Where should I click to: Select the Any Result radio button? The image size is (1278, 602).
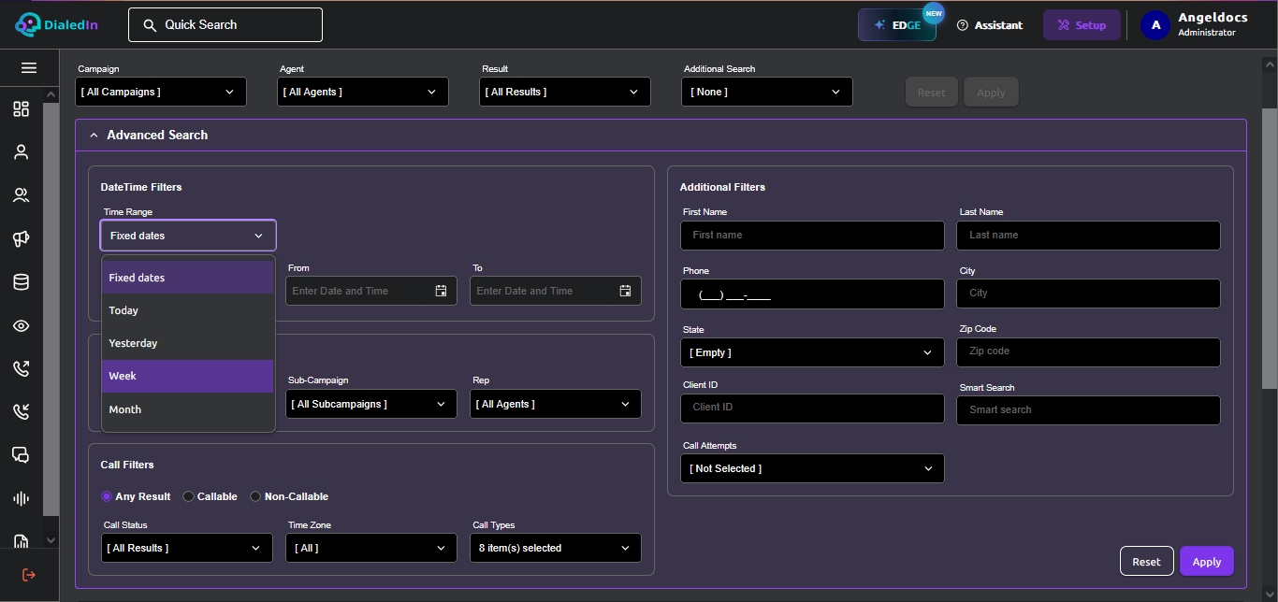click(107, 496)
